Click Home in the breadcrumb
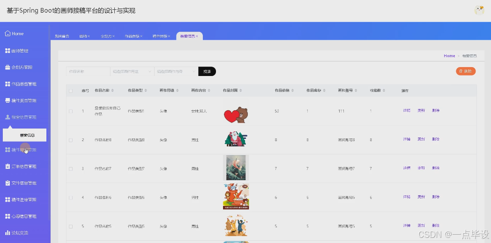Screen dimensions: 491x243 click(x=449, y=56)
